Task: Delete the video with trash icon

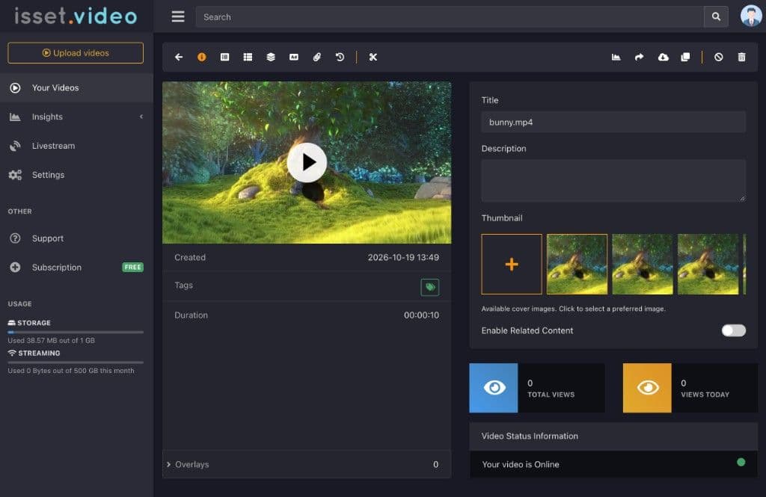Action: (x=741, y=57)
